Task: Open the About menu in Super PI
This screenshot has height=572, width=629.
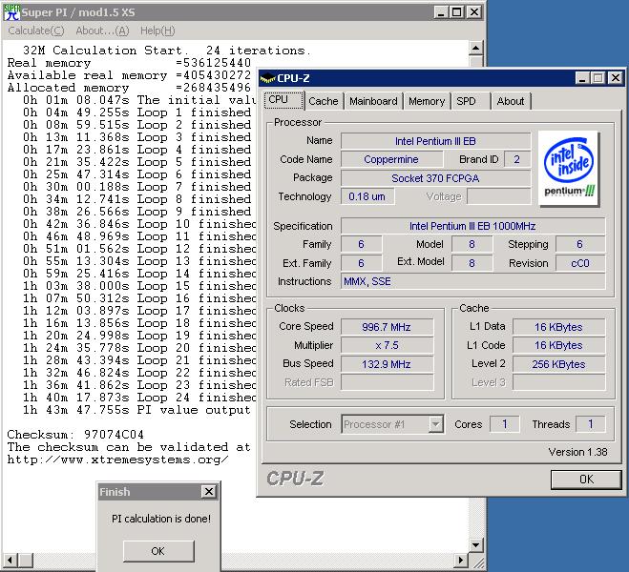Action: coord(103,31)
